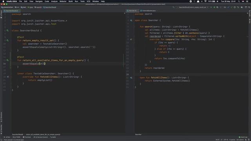Click the Wi-Fi icon in macOS menu bar
This screenshot has height=141, width=251.
(206, 1)
